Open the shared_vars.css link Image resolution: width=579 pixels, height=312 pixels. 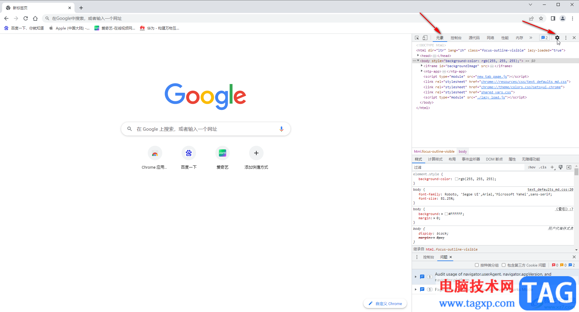coord(496,92)
